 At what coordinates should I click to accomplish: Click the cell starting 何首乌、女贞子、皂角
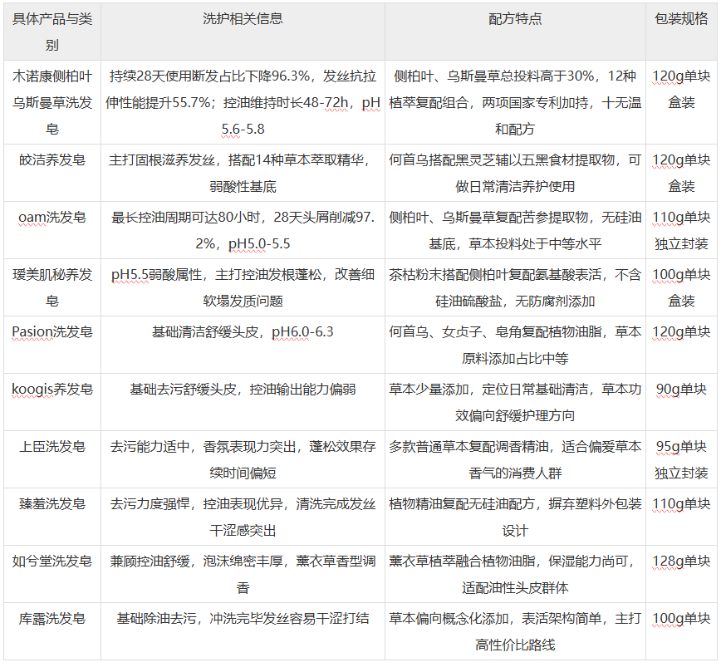tap(515, 345)
